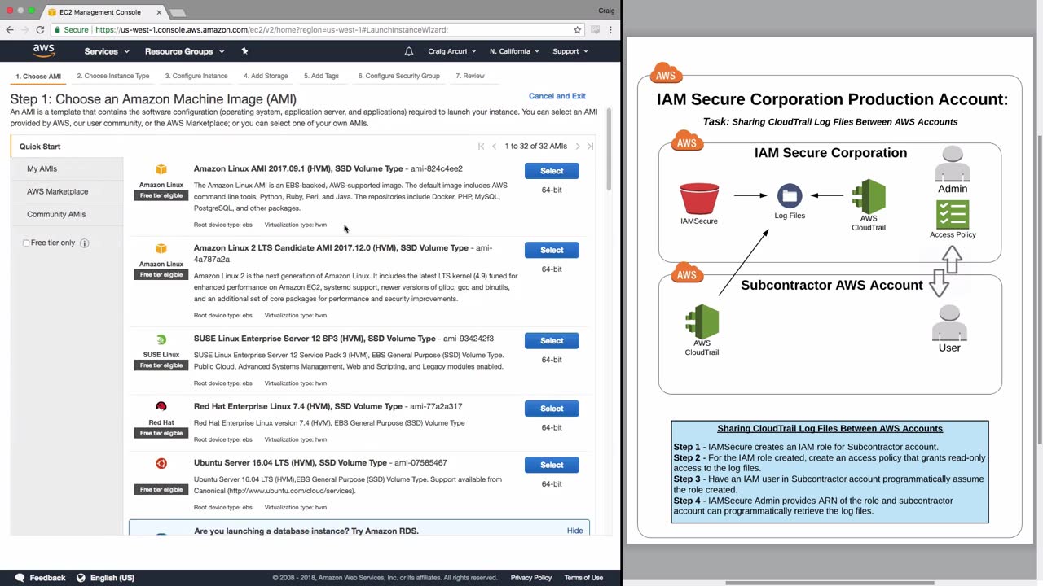The image size is (1043, 586).
Task: Click the SUSE Linux logo icon
Action: [161, 339]
